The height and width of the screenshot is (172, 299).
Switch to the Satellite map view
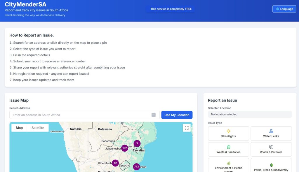38,128
